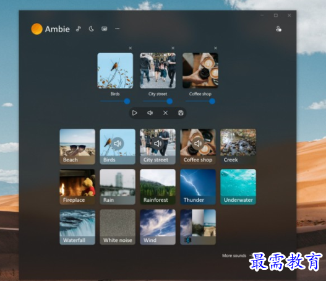Viewport: 326px width, 281px height.
Task: Open the compact mode icon in header
Action: 105,29
